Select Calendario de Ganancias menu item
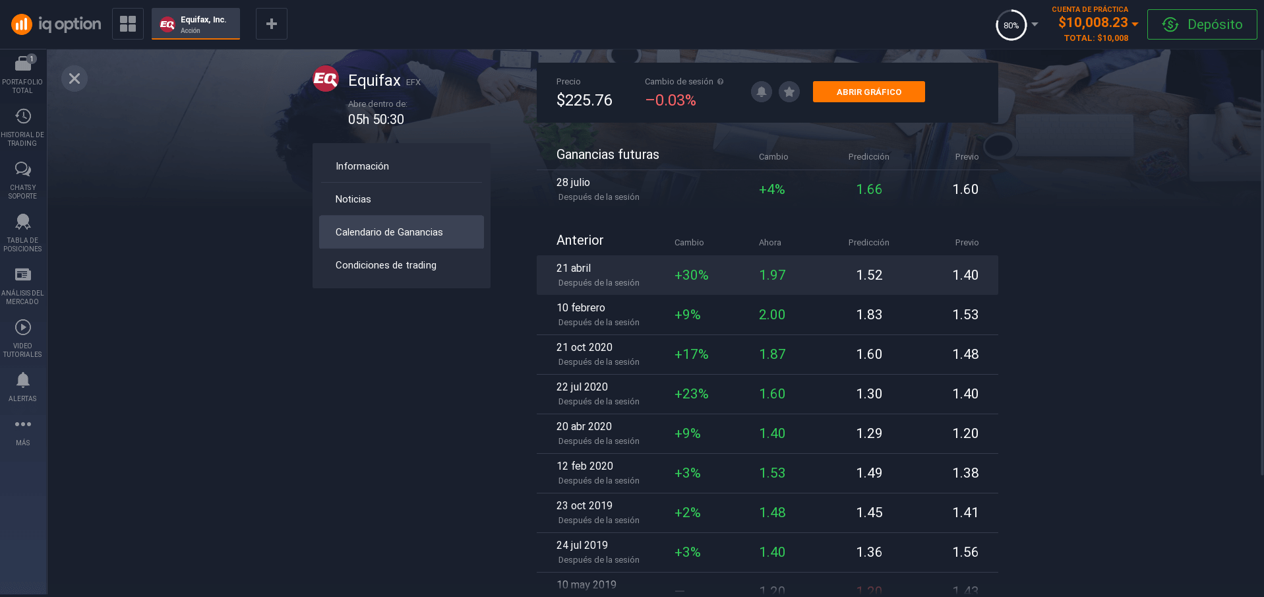The height and width of the screenshot is (597, 1264). pyautogui.click(x=402, y=232)
